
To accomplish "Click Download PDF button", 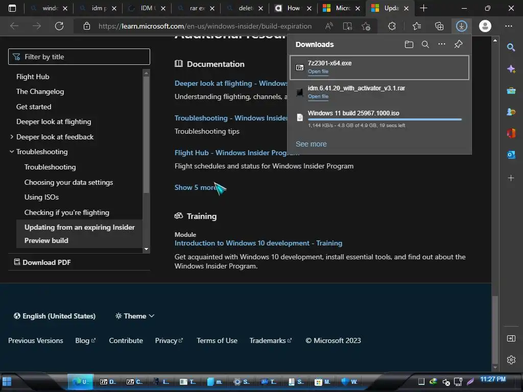I will 42,262.
